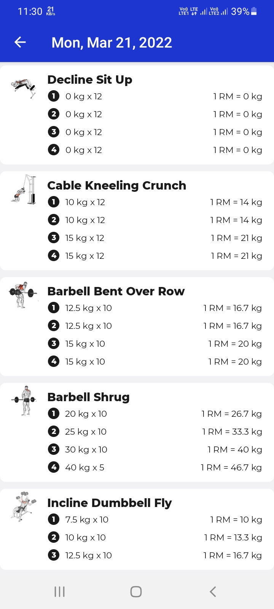Select the set 3 badge of Cable Kneeling Crunch
Screen dimensions: 274x609
tap(54, 238)
